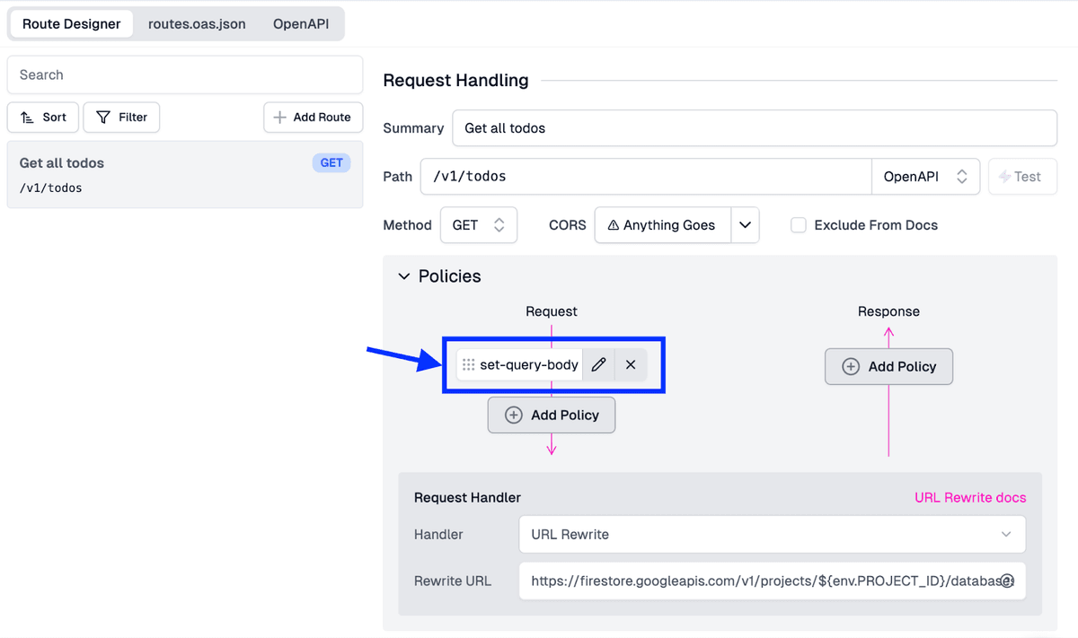Remove set-query-body policy with X icon

point(631,365)
